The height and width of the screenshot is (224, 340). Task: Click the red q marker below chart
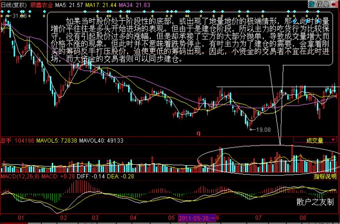point(199,134)
